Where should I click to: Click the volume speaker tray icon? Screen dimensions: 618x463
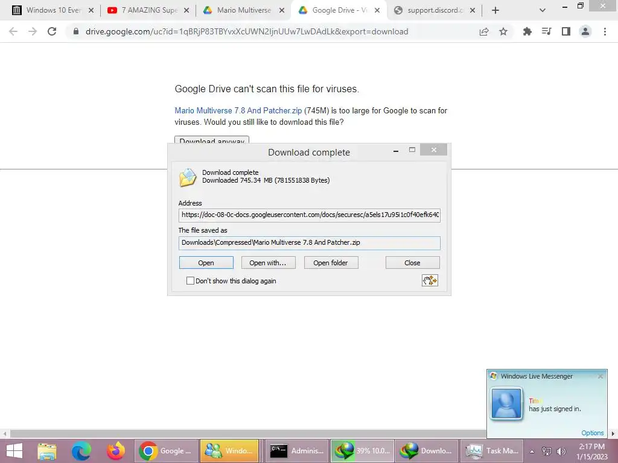click(561, 451)
